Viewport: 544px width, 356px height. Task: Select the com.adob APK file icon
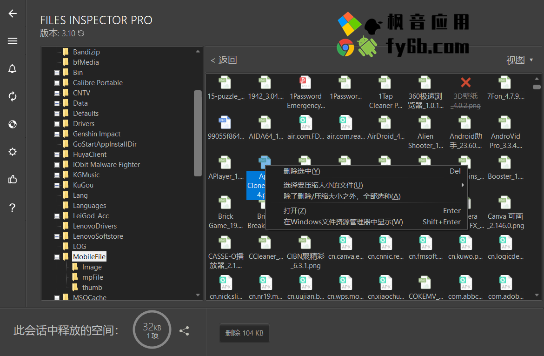[x=506, y=283]
